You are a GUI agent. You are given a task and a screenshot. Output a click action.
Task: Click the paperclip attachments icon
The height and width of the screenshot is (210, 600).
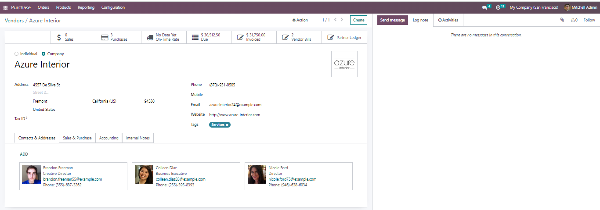tap(562, 20)
